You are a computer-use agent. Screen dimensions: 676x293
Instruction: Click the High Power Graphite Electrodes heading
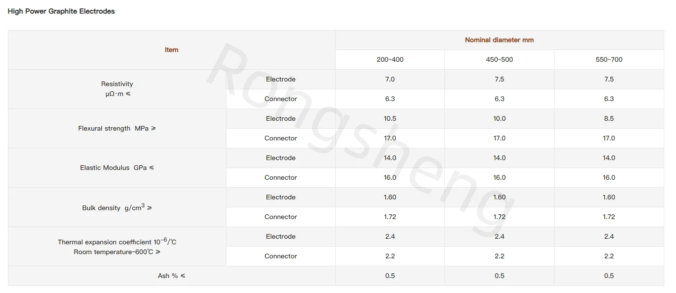(x=61, y=11)
